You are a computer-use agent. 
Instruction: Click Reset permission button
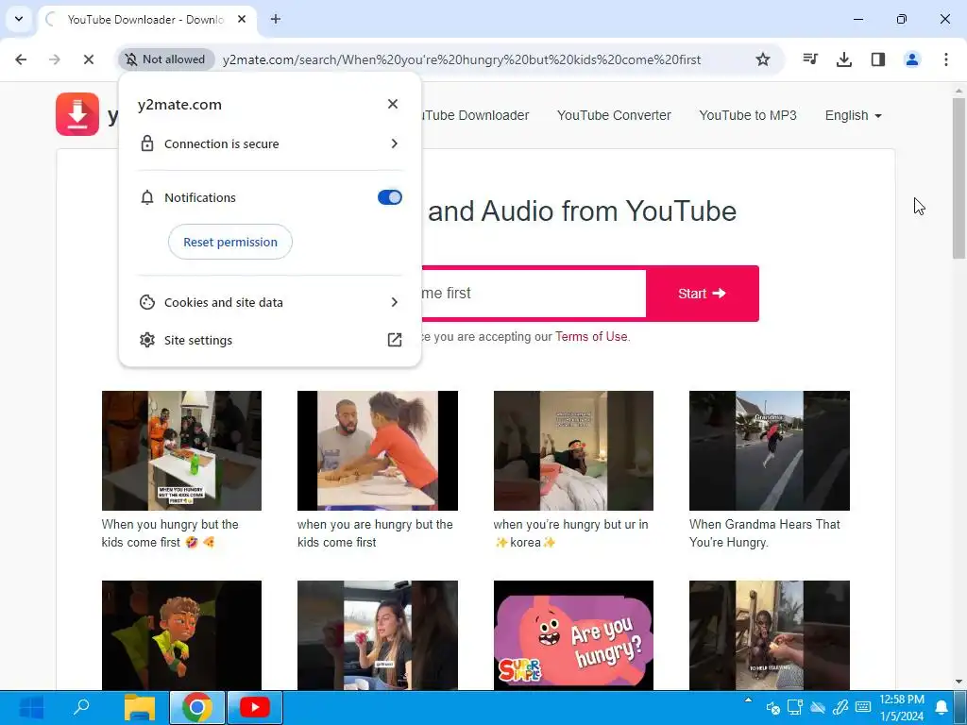coord(230,242)
